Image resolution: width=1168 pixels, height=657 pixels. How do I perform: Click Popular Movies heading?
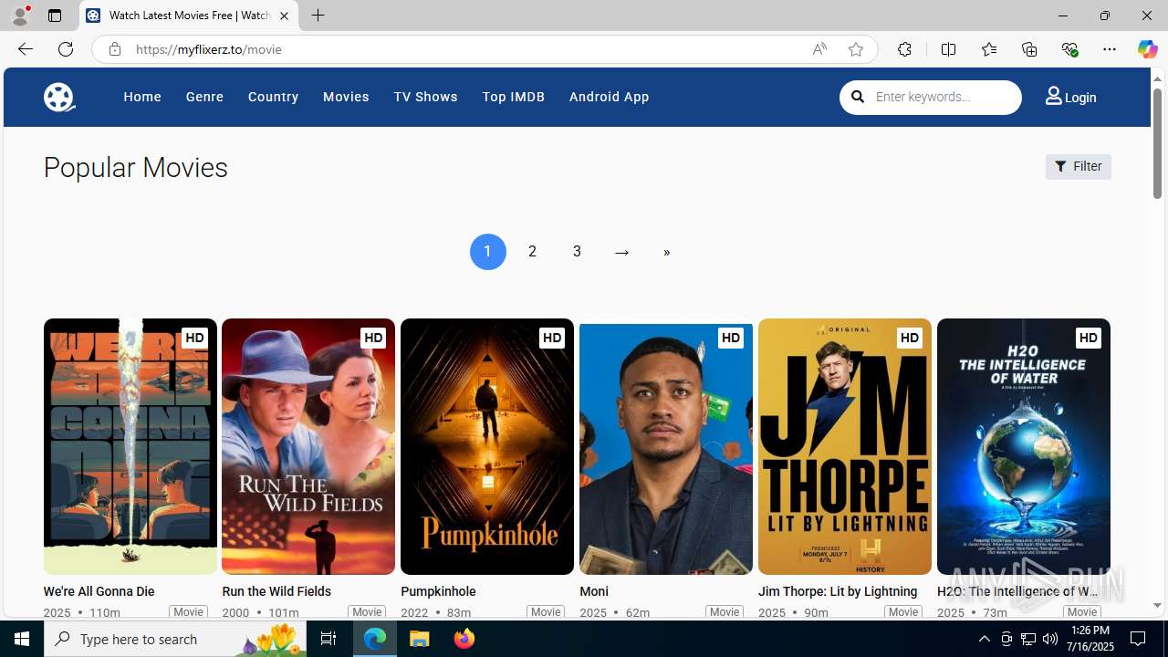pos(135,168)
